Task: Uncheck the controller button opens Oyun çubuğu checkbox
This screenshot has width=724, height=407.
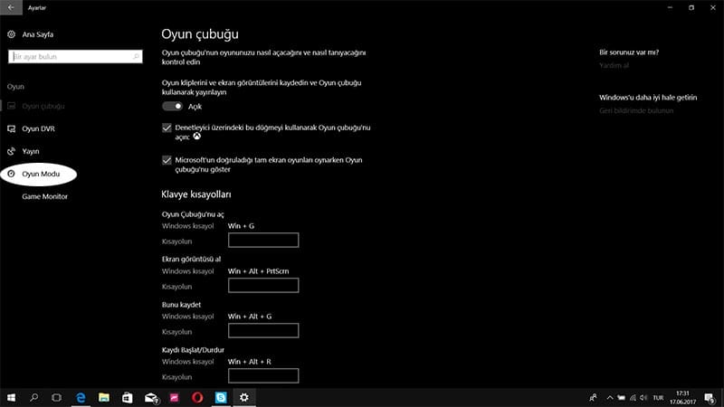Action: [167, 128]
